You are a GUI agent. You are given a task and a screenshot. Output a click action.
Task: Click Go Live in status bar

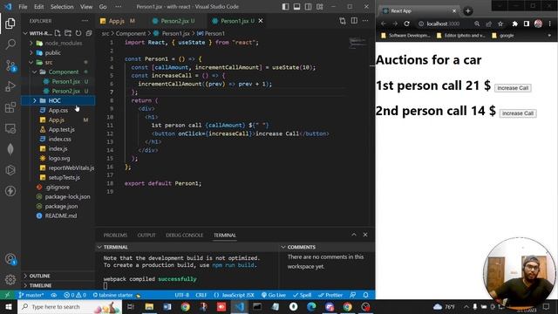[274, 295]
